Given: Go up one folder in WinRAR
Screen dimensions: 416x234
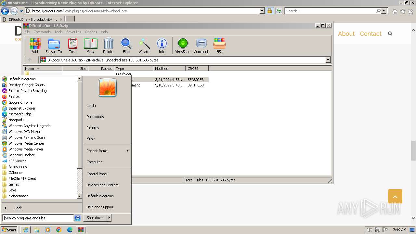Looking at the screenshot, I should point(30,60).
